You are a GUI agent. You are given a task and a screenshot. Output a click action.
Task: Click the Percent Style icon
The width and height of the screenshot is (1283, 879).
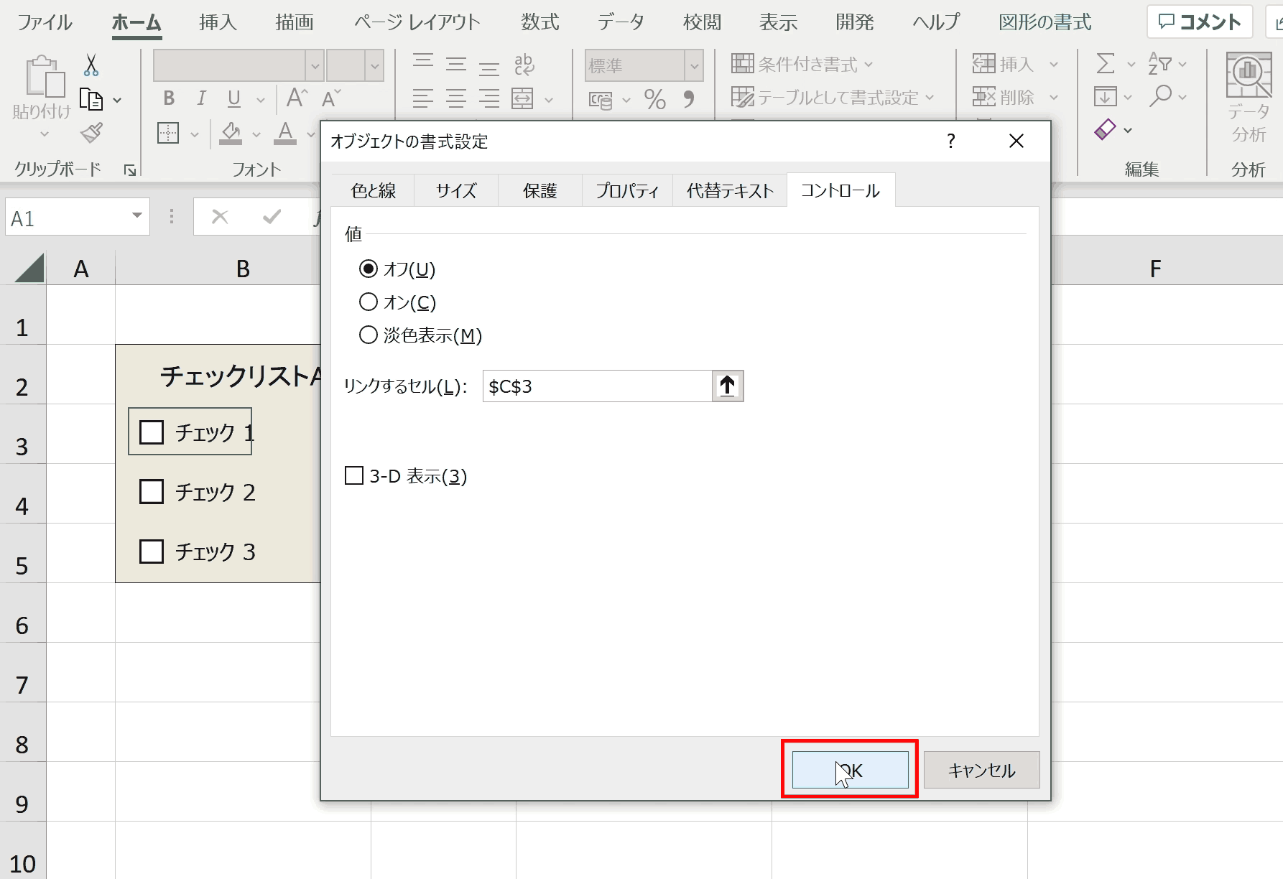point(655,99)
